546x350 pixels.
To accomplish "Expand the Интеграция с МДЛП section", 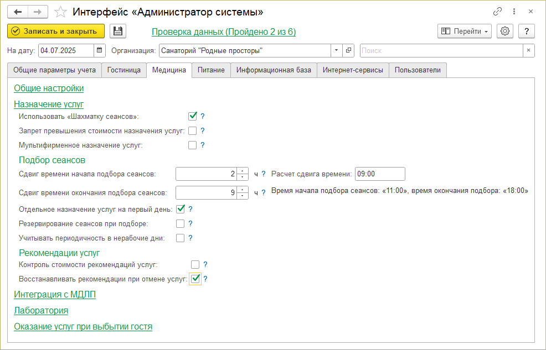I will point(55,294).
